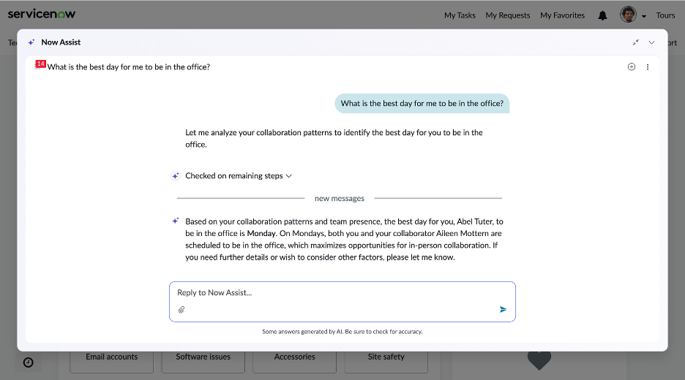
Task: Click the heart icon in background page
Action: [539, 360]
